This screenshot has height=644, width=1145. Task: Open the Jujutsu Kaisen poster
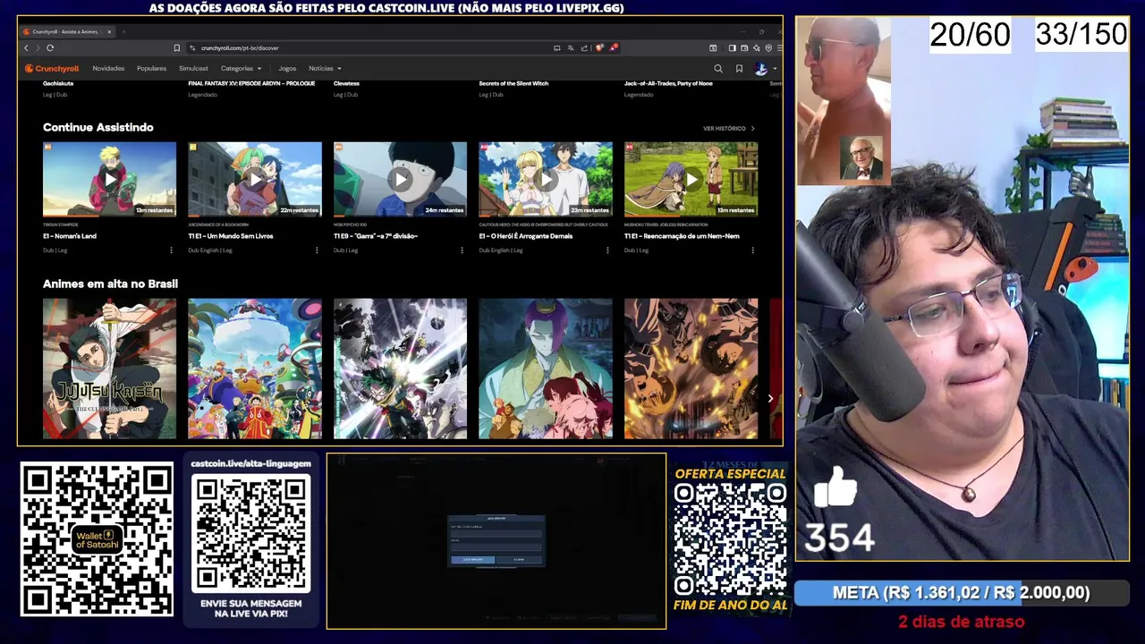click(x=109, y=369)
